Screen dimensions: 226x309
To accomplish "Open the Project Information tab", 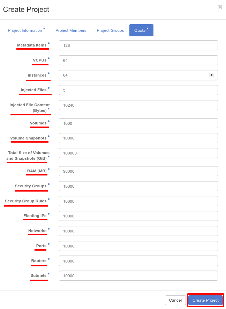I will [25, 30].
